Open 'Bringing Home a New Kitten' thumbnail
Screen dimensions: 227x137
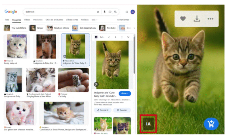(x=41, y=80)
